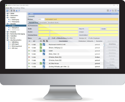Collapse the 8 - Abschlussarbeiten tree node
Viewport: 125px width, 102px height.
click(x=6, y=40)
